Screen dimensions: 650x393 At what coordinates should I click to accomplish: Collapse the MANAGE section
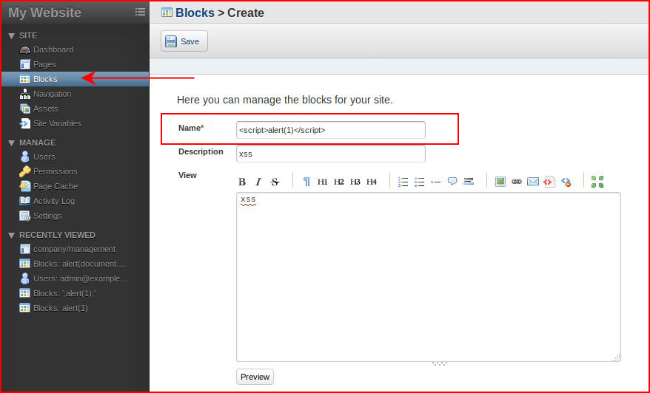(12, 143)
